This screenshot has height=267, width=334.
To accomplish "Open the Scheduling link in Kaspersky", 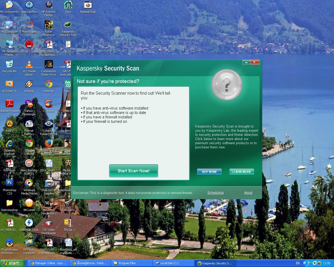I will (x=216, y=193).
